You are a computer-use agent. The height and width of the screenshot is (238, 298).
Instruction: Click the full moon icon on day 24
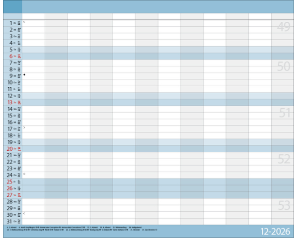[x=24, y=174]
